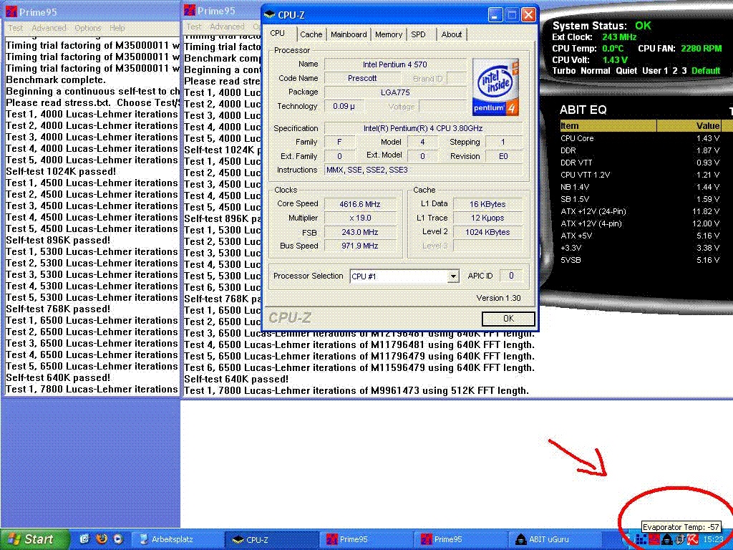Choose User 1 profile in uGuru

click(655, 71)
